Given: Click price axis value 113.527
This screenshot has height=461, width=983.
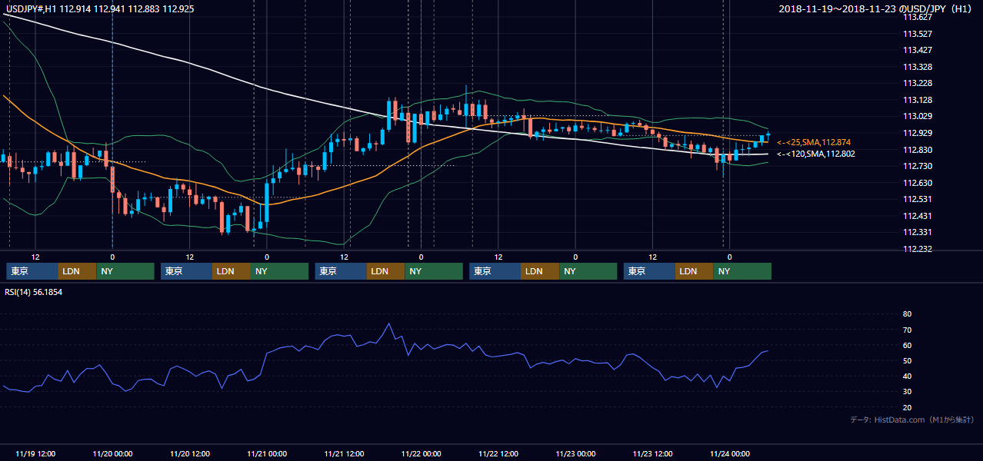Looking at the screenshot, I should pyautogui.click(x=917, y=34).
